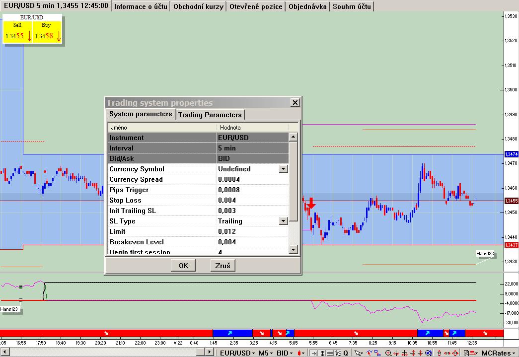The image size is (519, 357).
Task: Confirm dialog with OK button
Action: [183, 265]
